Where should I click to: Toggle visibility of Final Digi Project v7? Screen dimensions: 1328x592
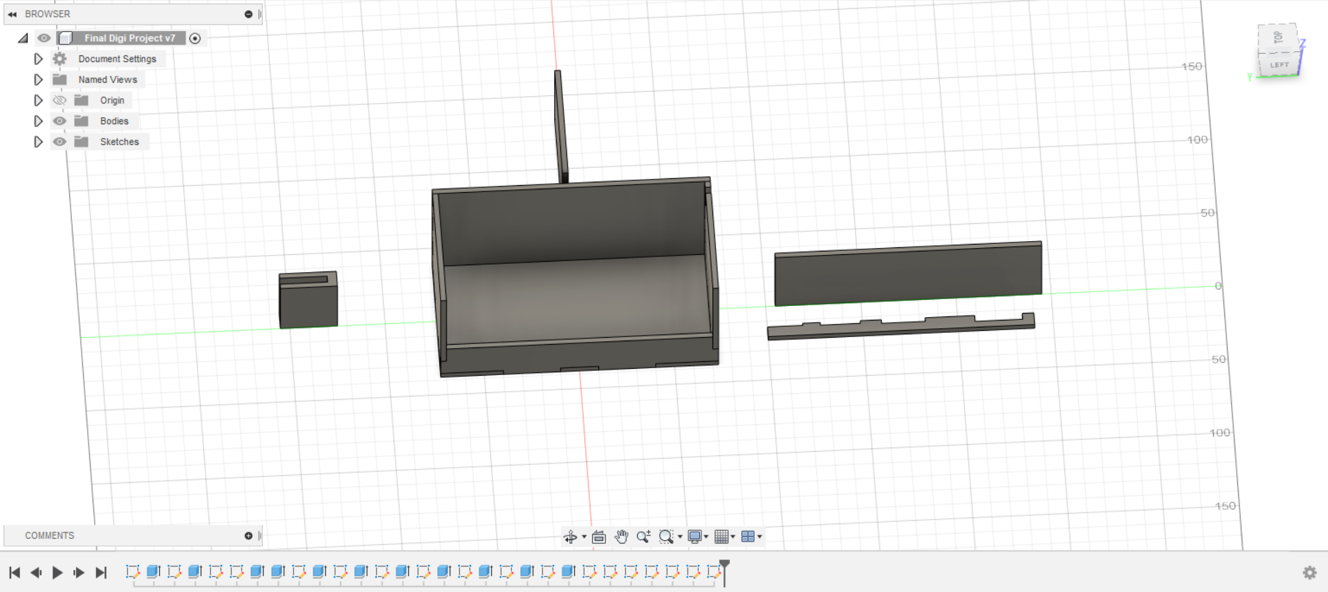pos(44,38)
